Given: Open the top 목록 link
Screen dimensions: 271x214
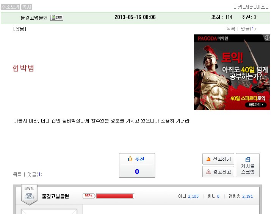Looking at the screenshot, I should click(231, 29).
